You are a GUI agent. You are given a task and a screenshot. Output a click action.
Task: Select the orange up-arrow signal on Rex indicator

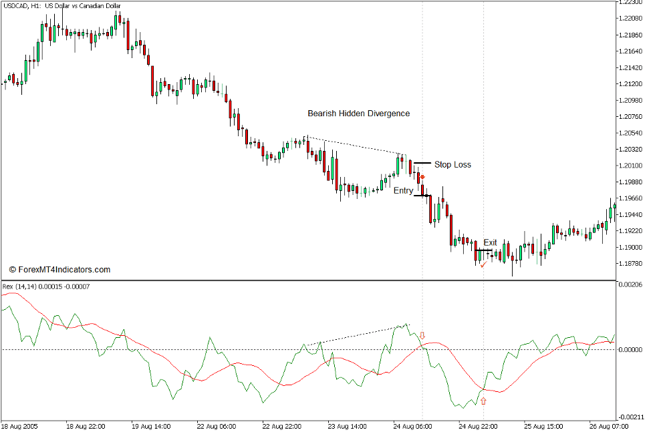pos(484,401)
